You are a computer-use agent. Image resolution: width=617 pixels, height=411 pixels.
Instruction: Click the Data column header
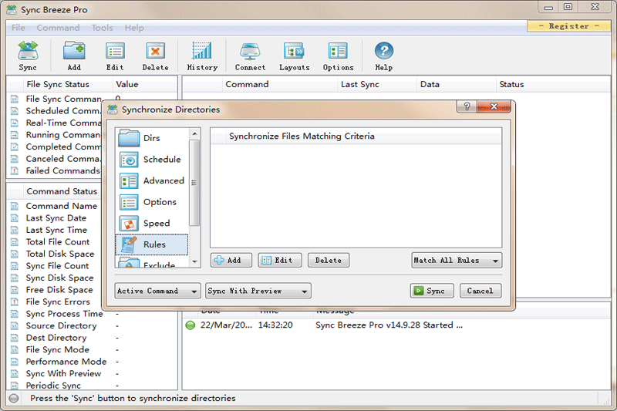[456, 84]
